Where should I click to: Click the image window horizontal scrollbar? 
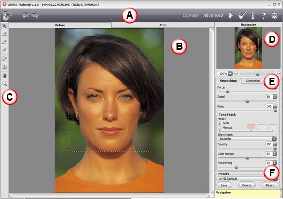[110, 195]
